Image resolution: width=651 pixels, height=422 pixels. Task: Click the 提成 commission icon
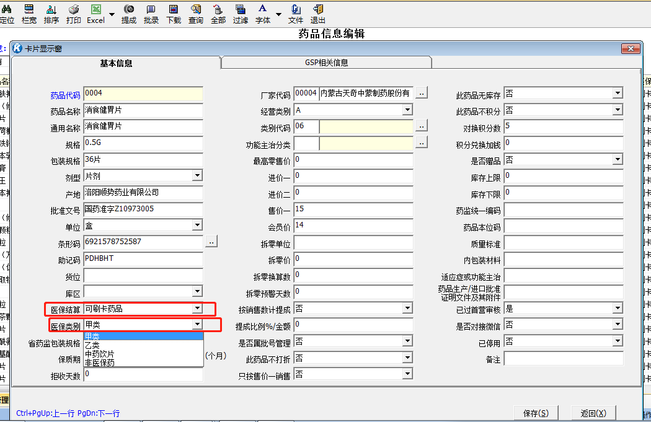pyautogui.click(x=129, y=12)
